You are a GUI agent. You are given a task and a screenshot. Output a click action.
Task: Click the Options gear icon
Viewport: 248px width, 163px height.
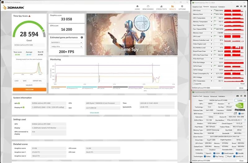point(182,6)
